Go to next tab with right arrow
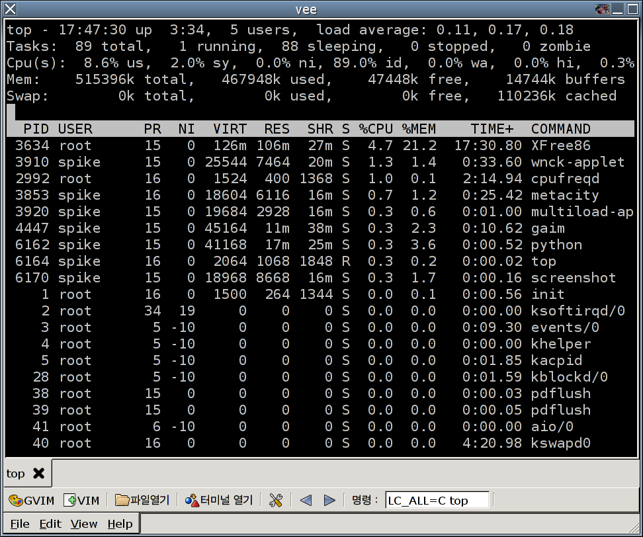643x537 pixels. [329, 500]
